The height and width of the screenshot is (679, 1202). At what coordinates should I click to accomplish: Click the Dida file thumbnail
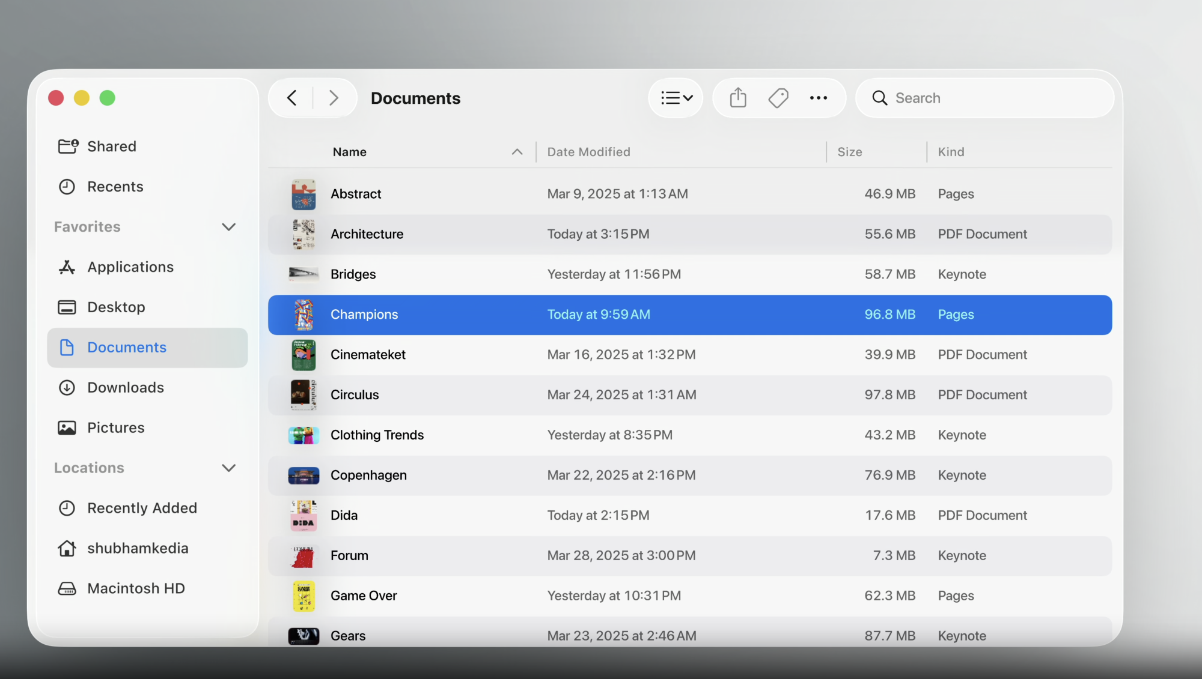pos(304,516)
